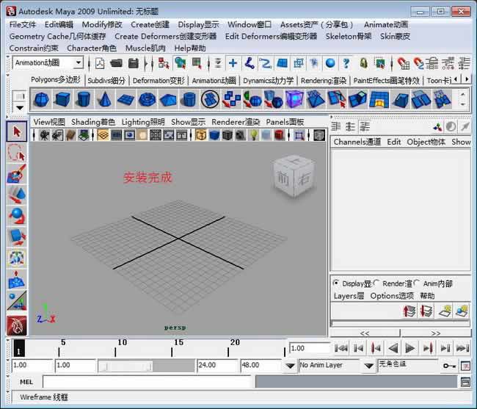The width and height of the screenshot is (477, 409).
Task: Create a polygon pipe from the shelf
Action: click(189, 99)
